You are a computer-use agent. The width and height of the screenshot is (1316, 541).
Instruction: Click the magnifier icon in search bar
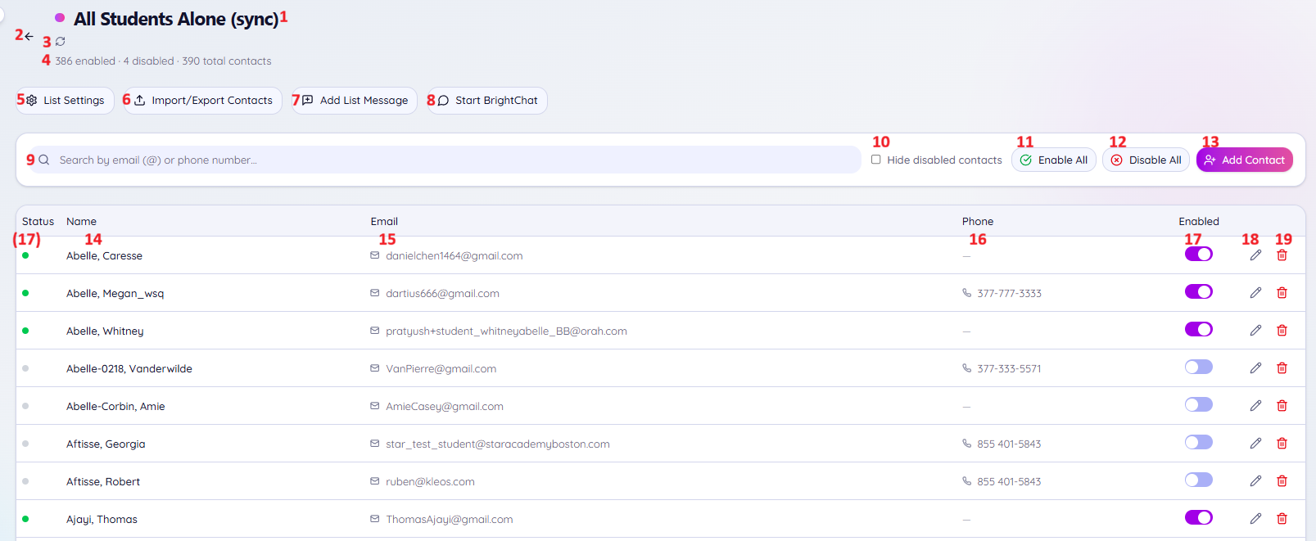point(44,160)
